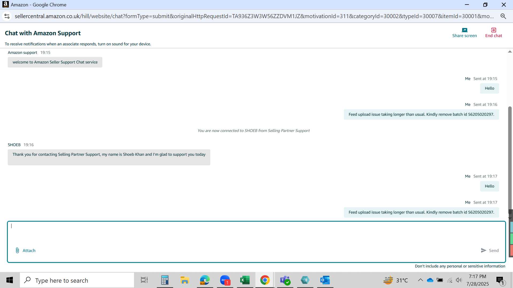
Task: Click the Chat with Amazon Support heading
Action: click(x=43, y=33)
